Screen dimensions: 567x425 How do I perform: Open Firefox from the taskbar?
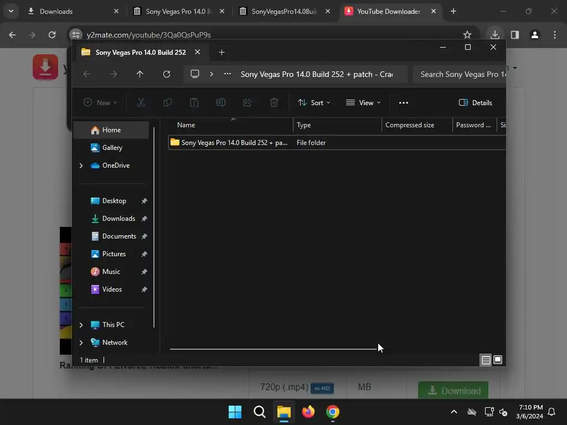(x=308, y=412)
